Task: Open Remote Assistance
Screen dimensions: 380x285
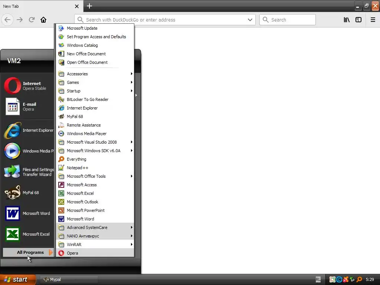Action: [95, 125]
